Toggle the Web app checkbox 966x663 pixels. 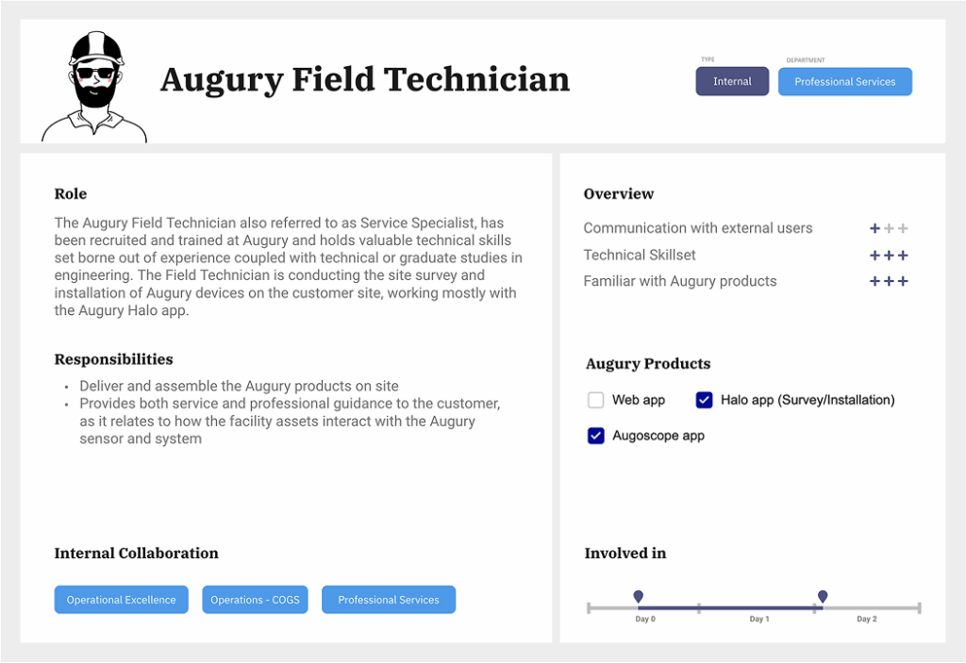(x=596, y=400)
